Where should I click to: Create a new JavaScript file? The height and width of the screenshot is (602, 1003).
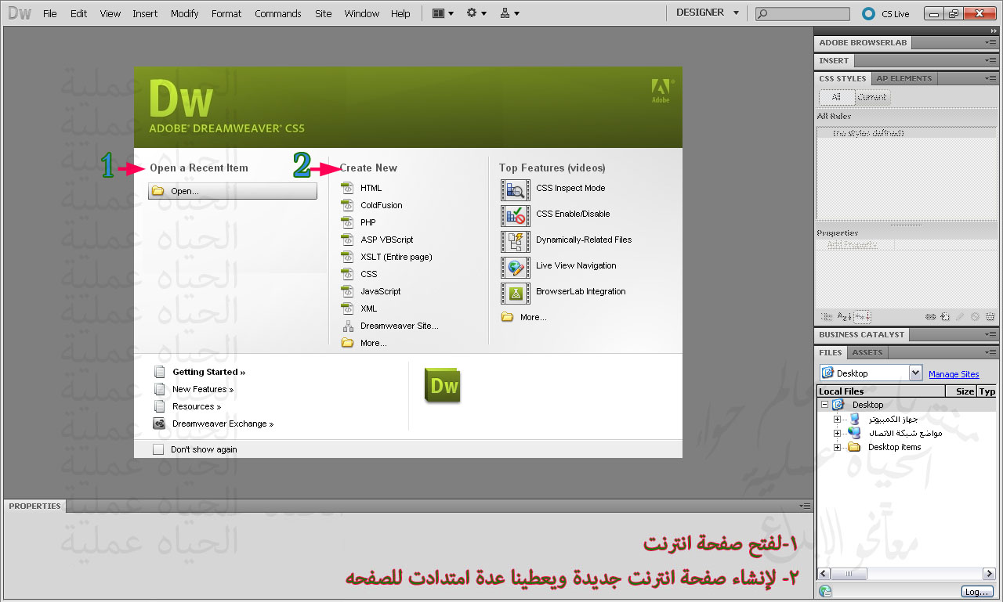click(x=371, y=291)
